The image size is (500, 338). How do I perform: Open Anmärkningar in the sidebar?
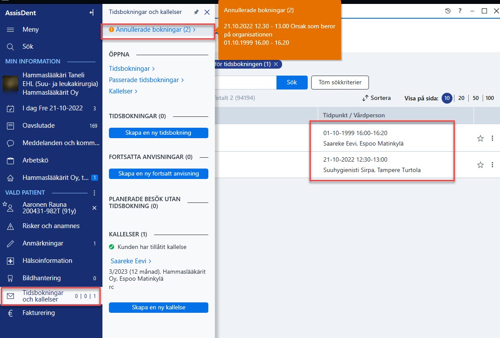51,244
